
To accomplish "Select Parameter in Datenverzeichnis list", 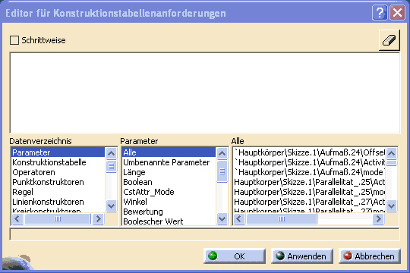I will [58, 152].
